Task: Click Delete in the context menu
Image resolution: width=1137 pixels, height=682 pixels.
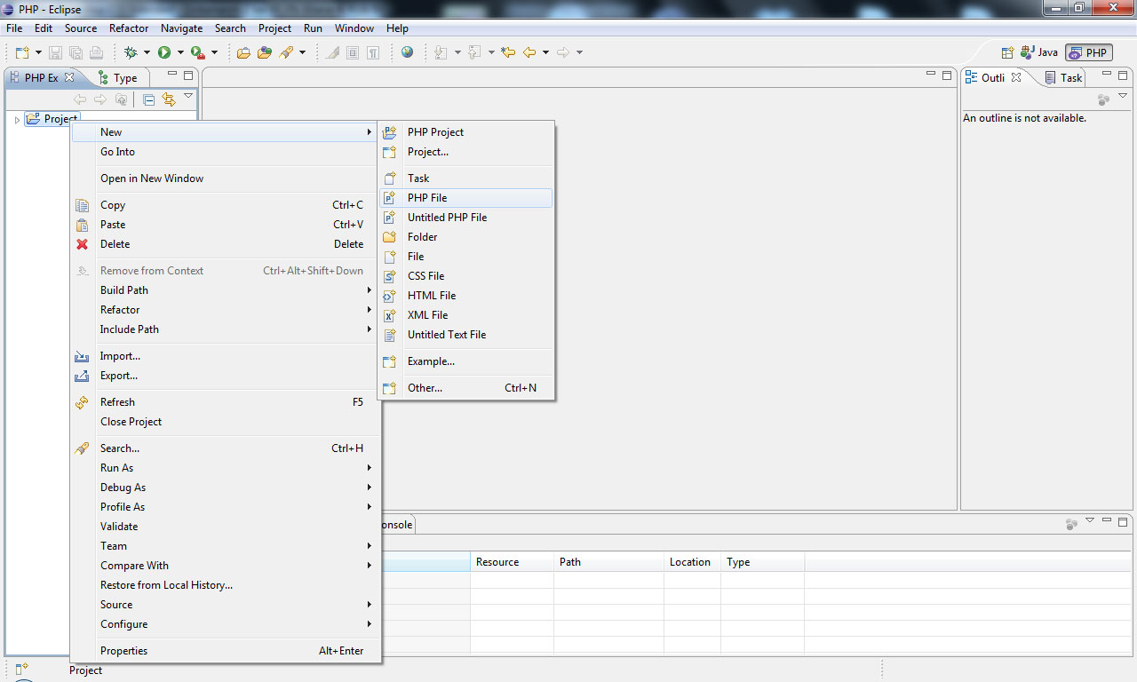Action: (x=225, y=244)
